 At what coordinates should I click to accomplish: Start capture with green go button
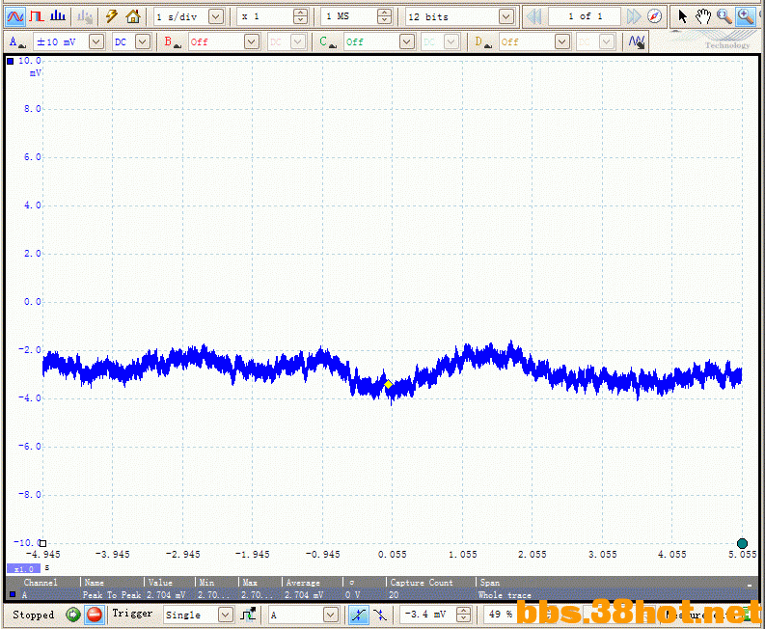72,615
